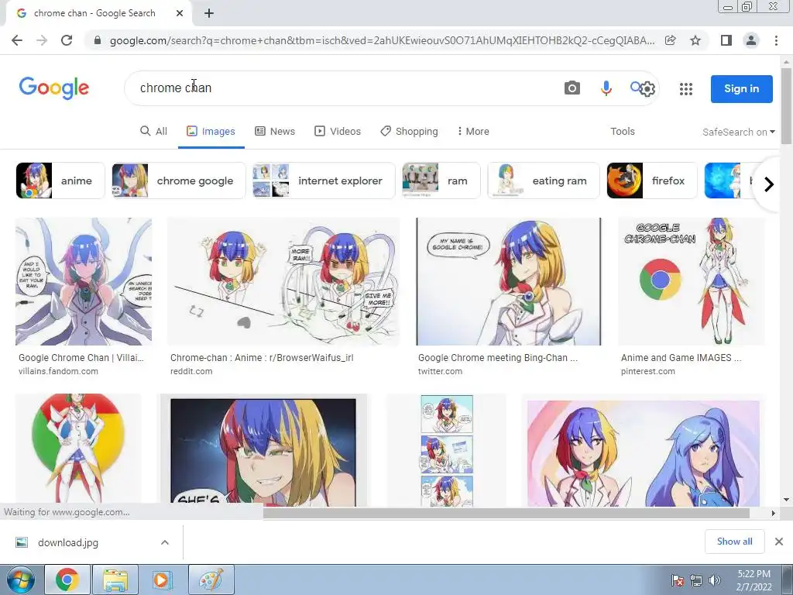
Task: Filter results by firefox chip
Action: pos(651,181)
